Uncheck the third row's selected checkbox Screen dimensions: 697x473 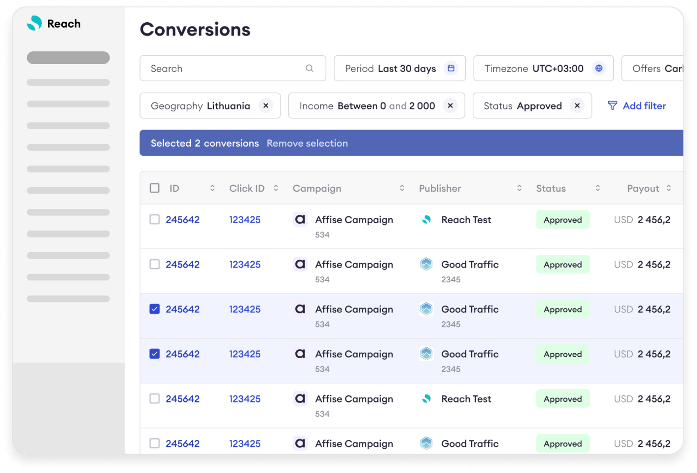155,309
